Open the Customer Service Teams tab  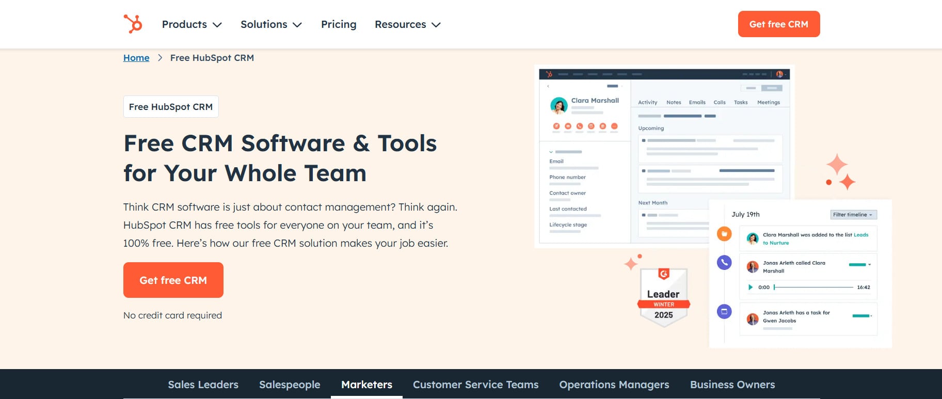tap(475, 385)
